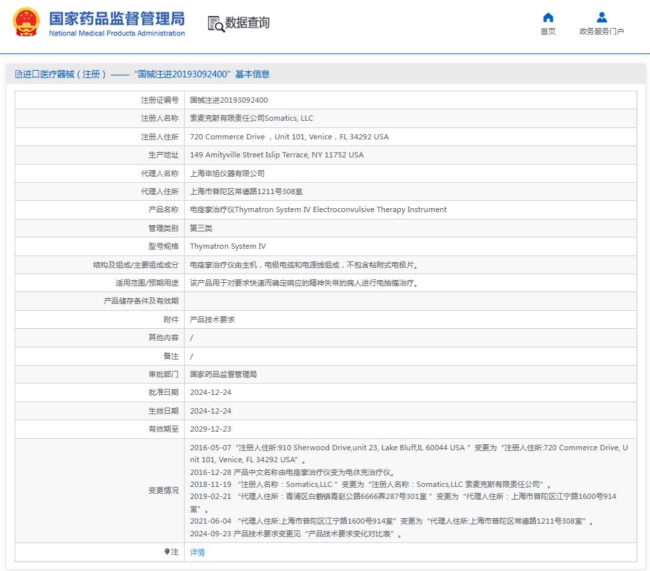Open the government services portal 政务服务门户
The width and height of the screenshot is (650, 571).
pyautogui.click(x=601, y=32)
